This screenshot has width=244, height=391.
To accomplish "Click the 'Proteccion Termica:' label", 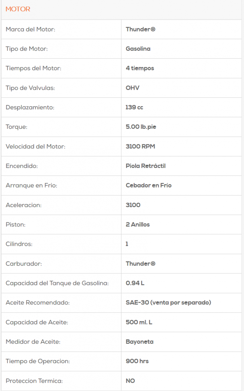I will 34,381.
